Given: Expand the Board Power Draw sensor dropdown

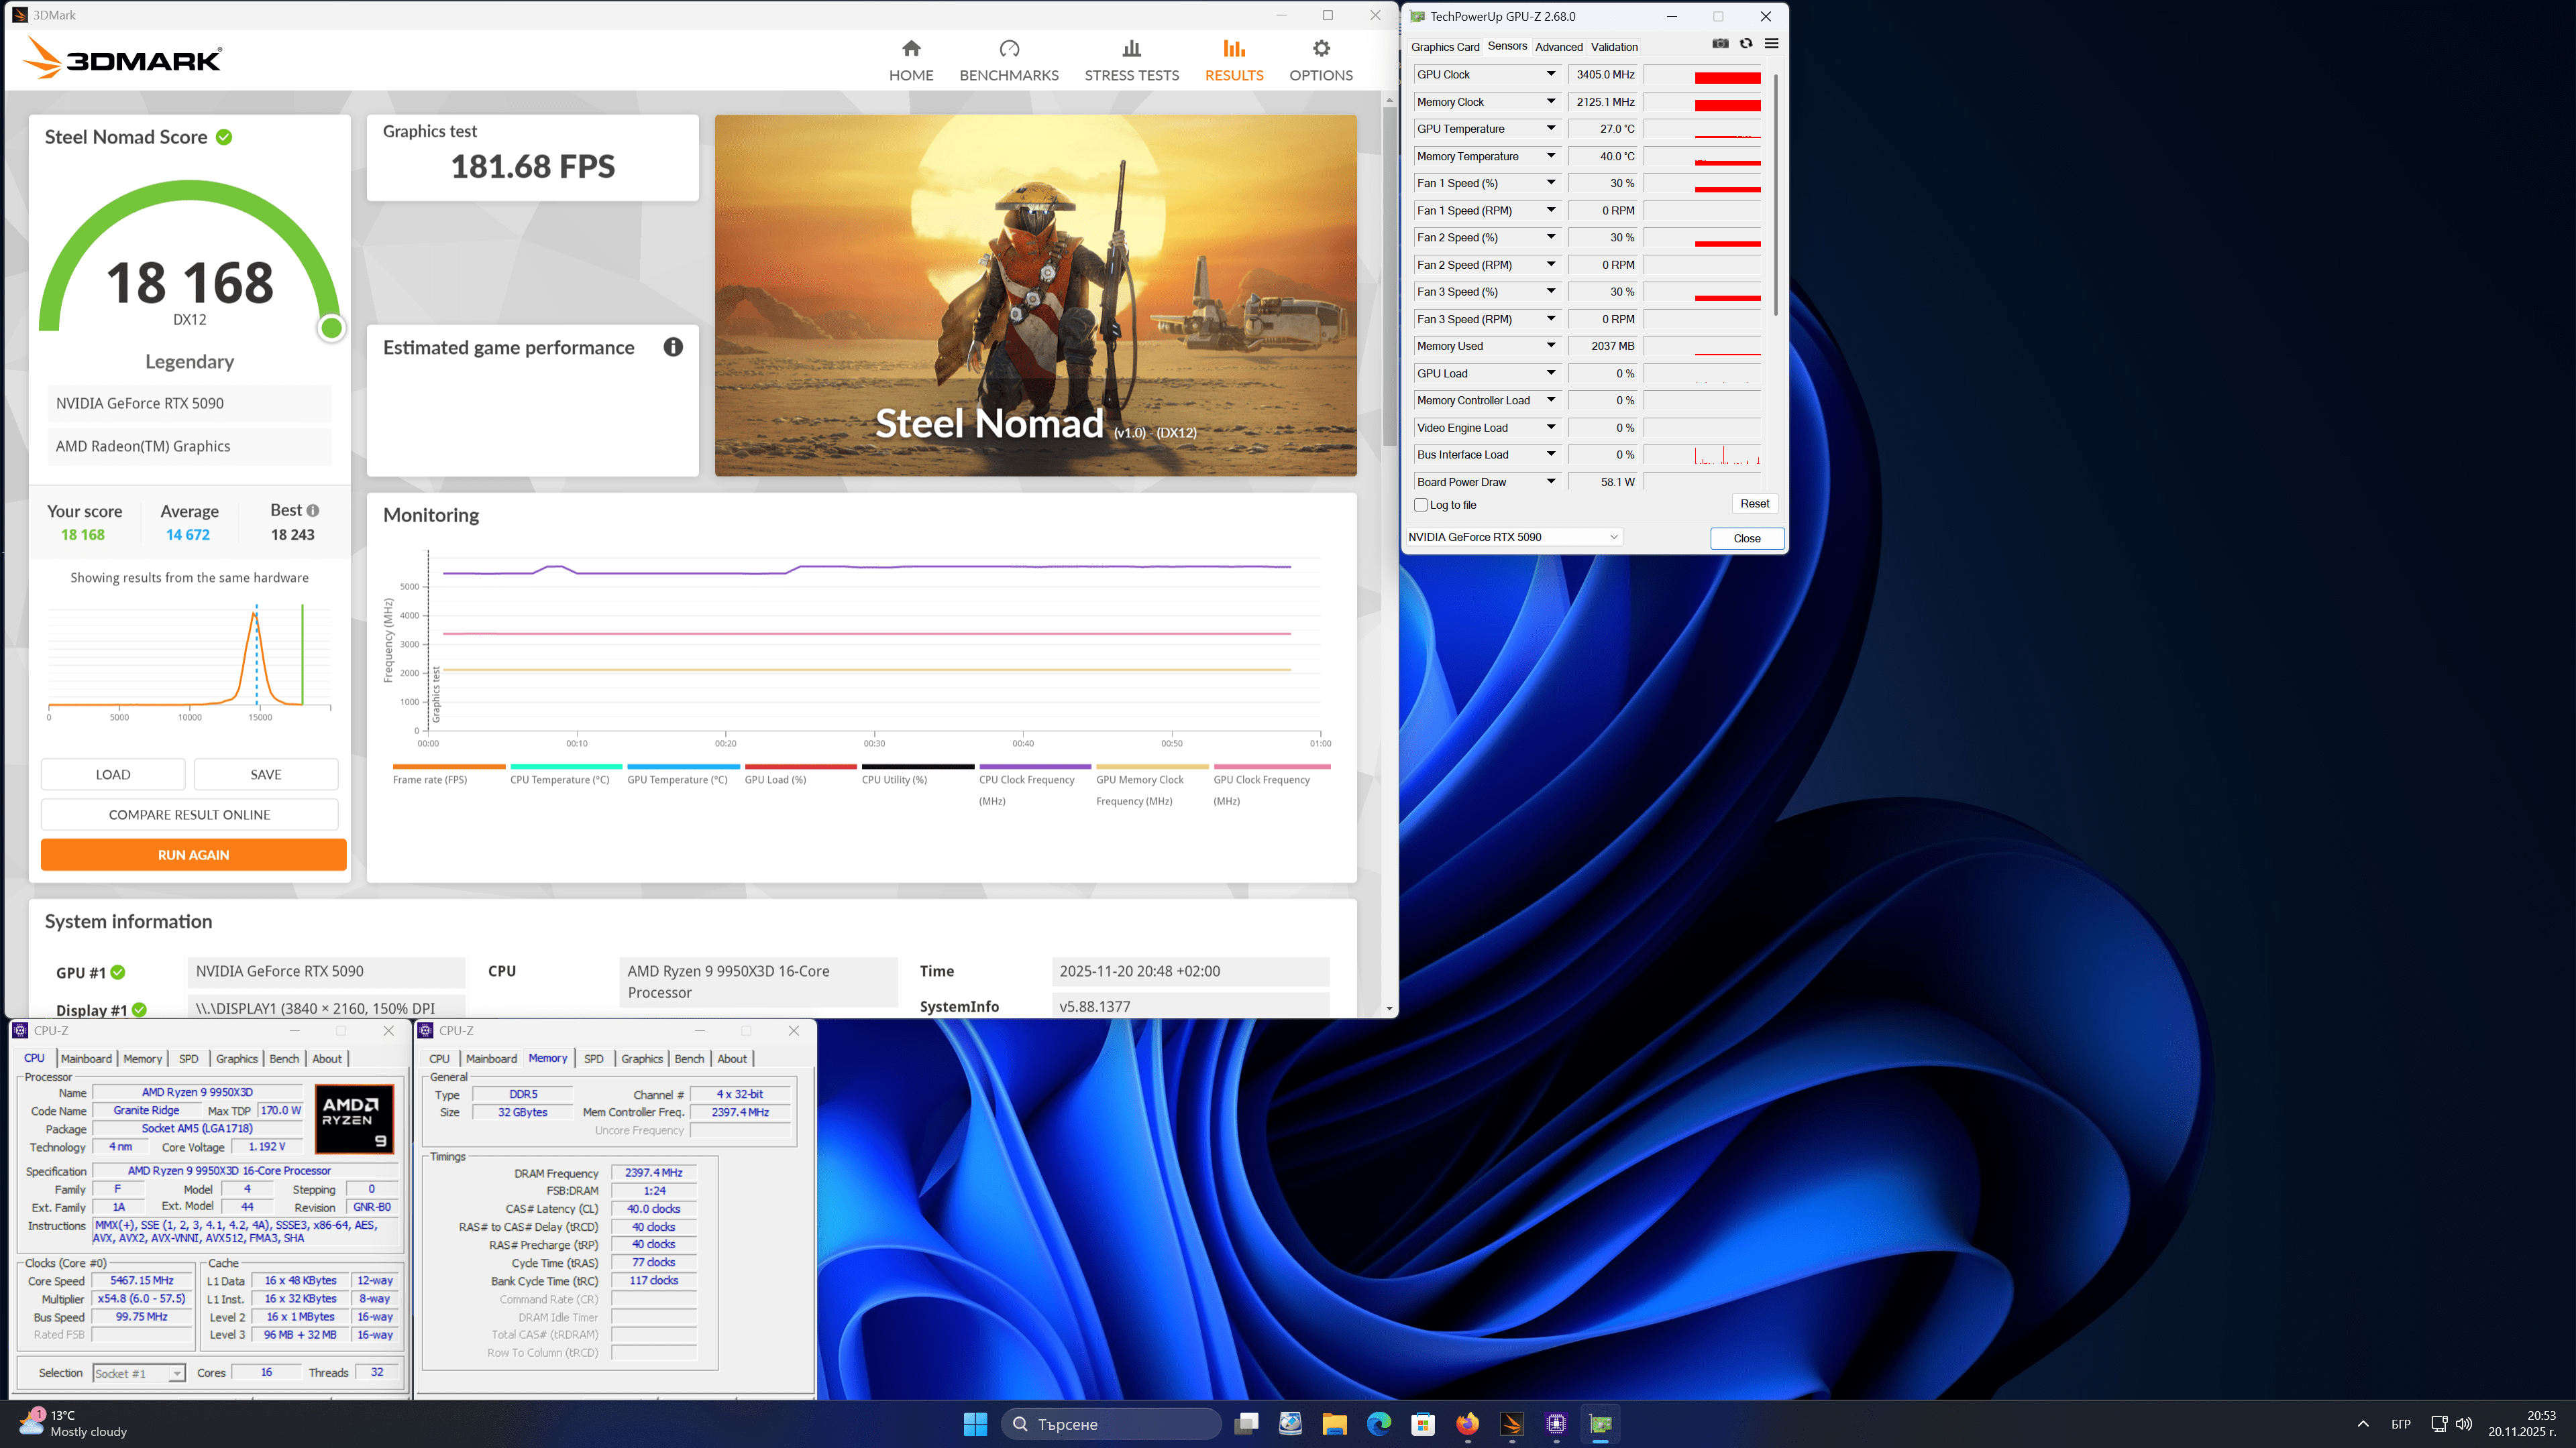Looking at the screenshot, I should (1550, 482).
